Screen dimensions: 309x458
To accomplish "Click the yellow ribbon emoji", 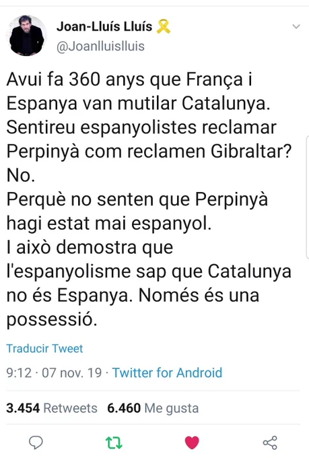I will click(x=164, y=26).
